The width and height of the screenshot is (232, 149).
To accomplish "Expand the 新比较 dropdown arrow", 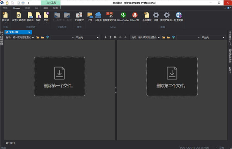I will click(x=6, y=23).
